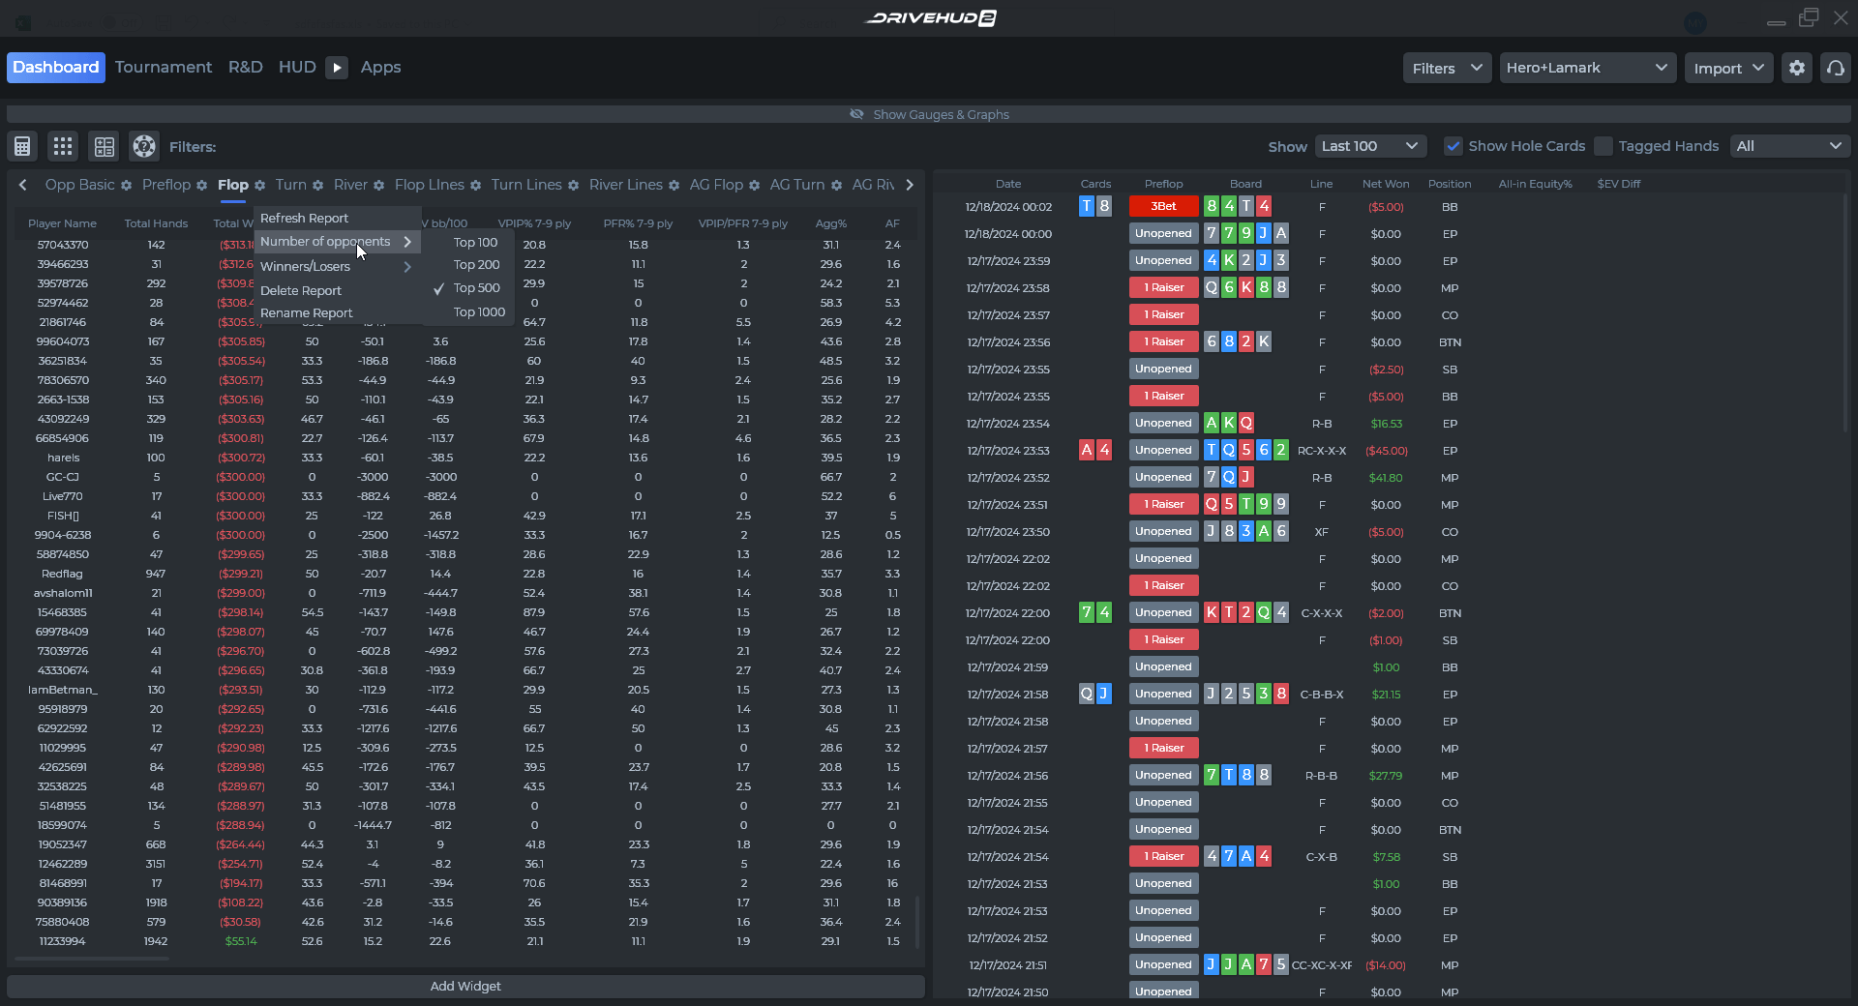Click the HUD play button icon
The width and height of the screenshot is (1858, 1006).
(x=337, y=68)
